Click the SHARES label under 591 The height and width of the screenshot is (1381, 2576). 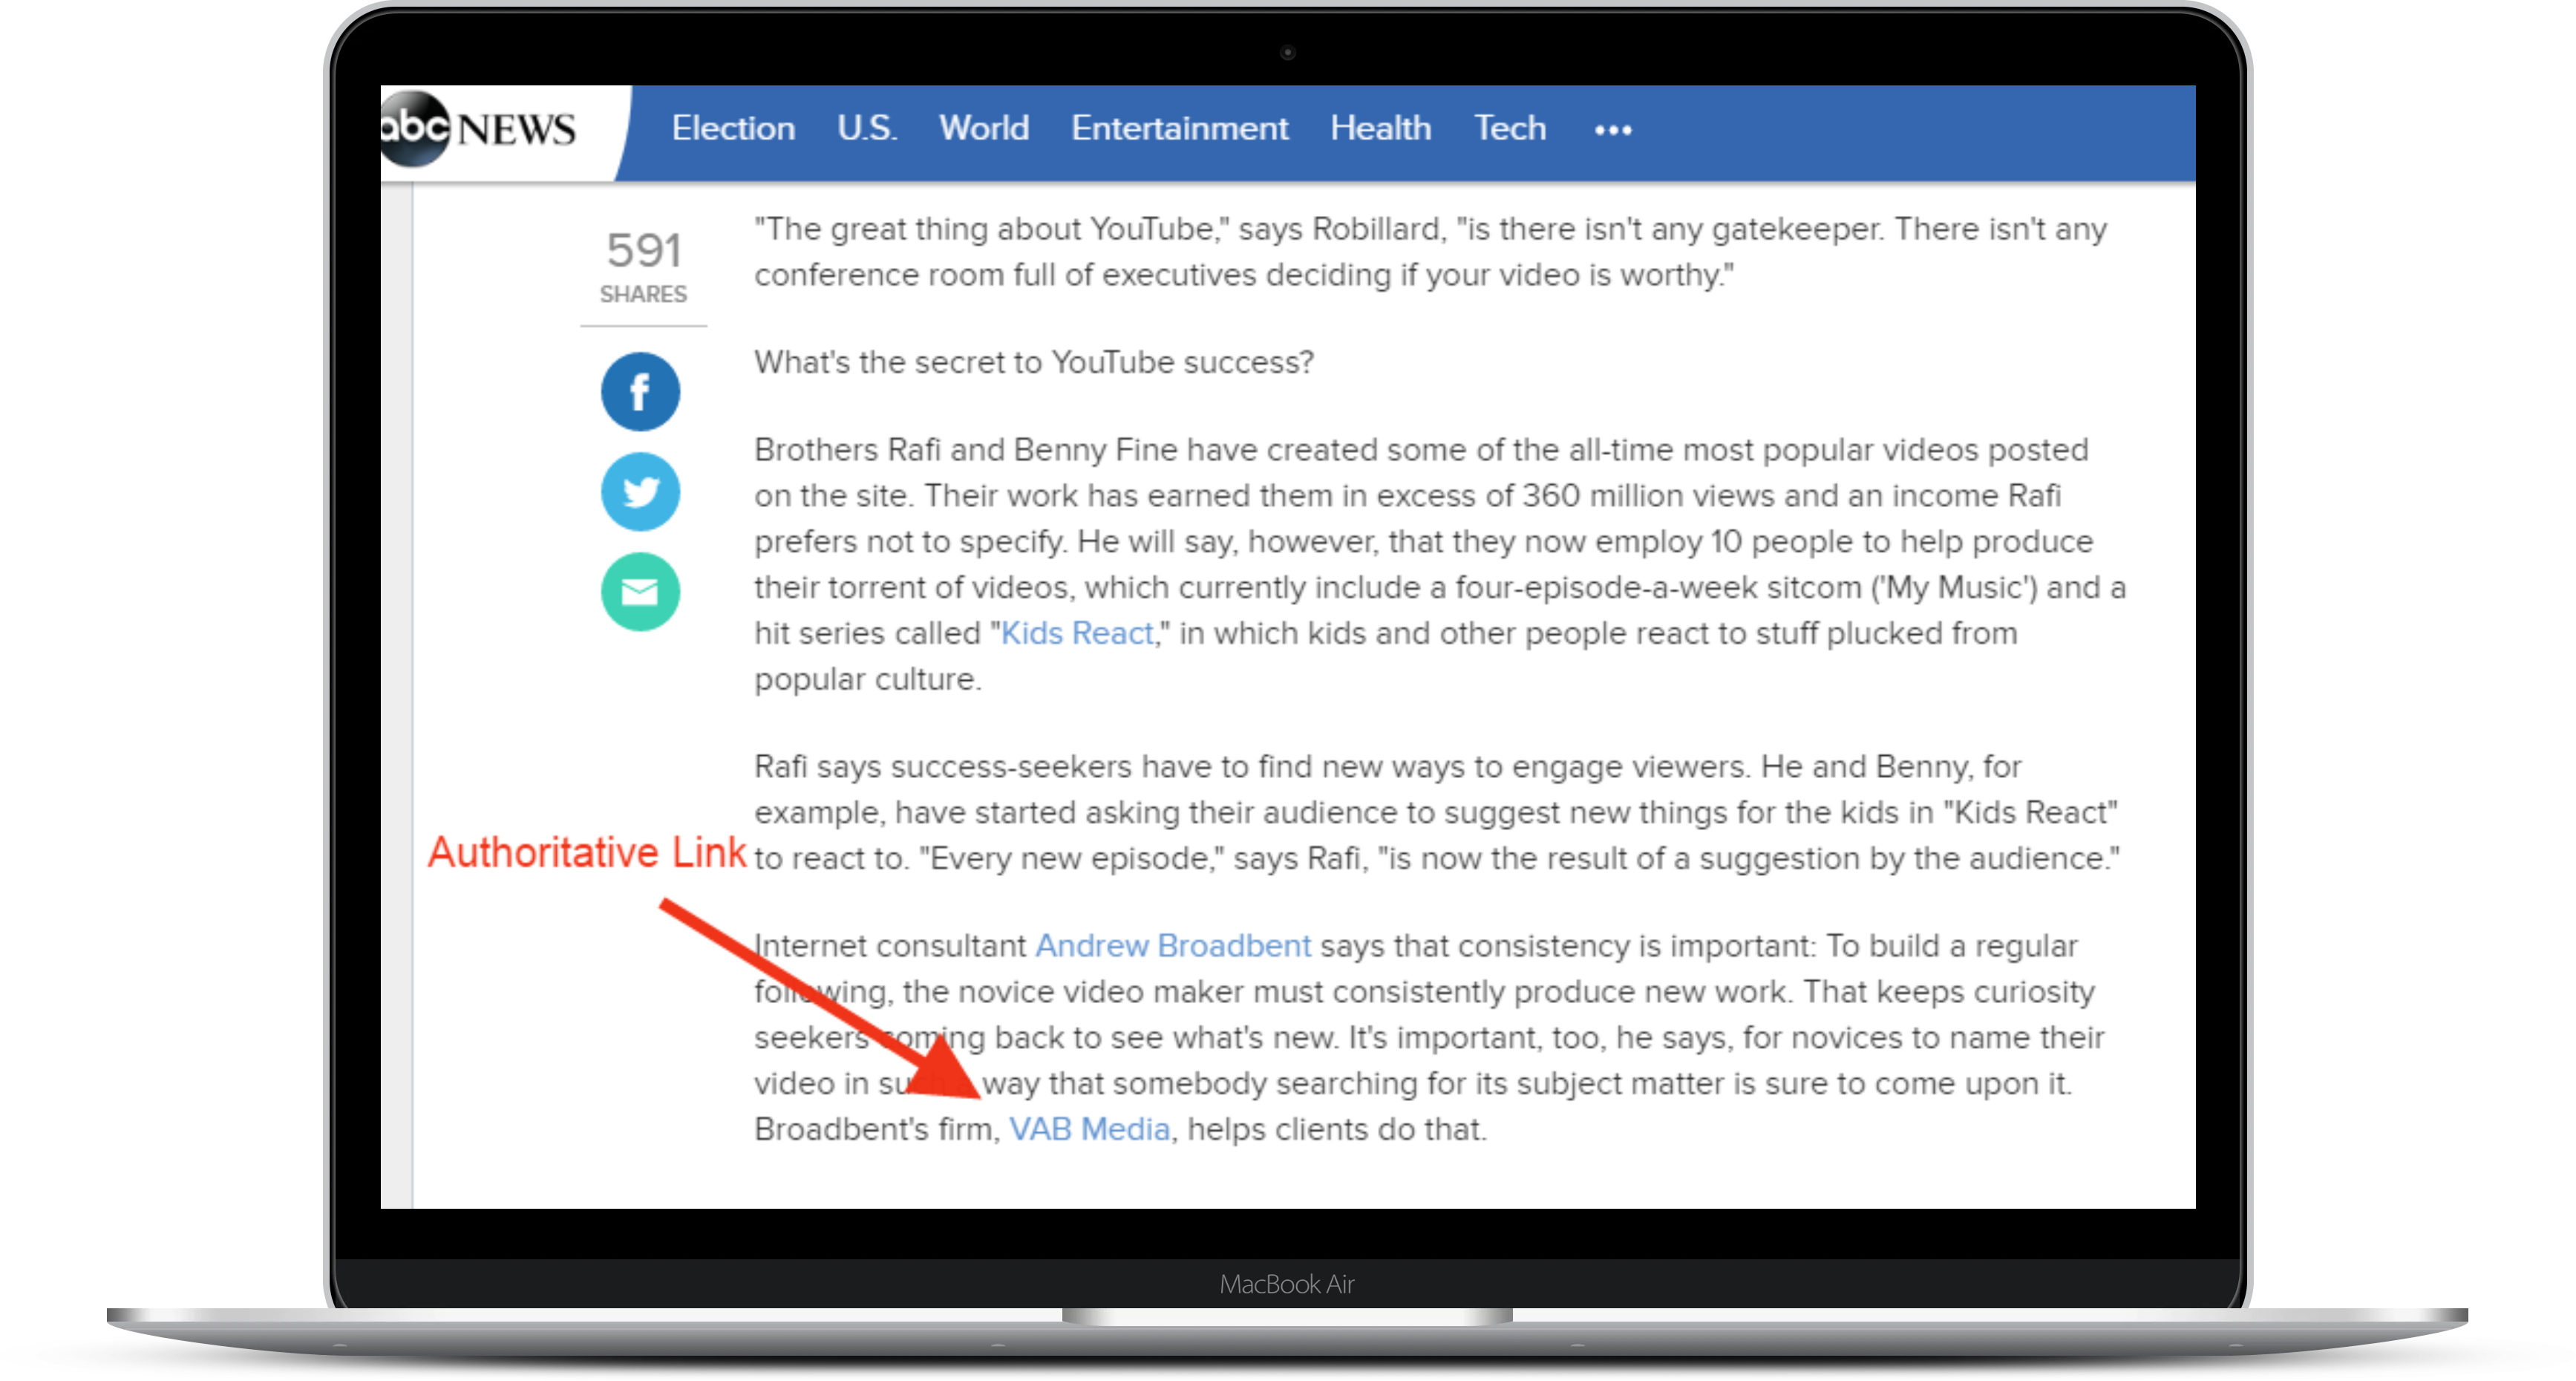pyautogui.click(x=643, y=294)
